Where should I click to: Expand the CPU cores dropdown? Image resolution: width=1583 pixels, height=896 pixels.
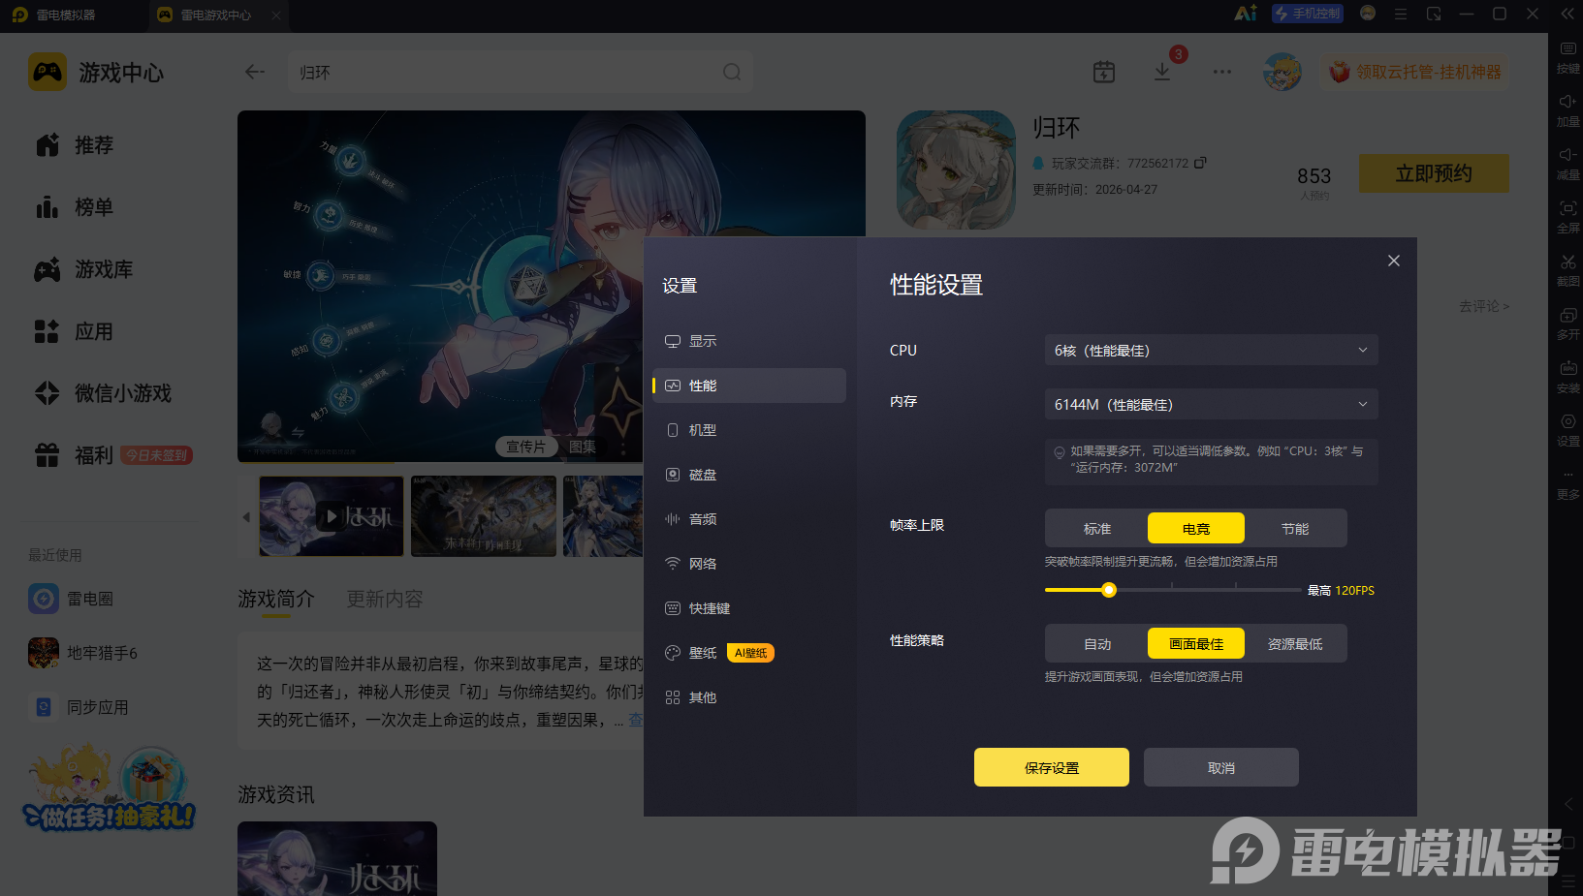[x=1211, y=350]
